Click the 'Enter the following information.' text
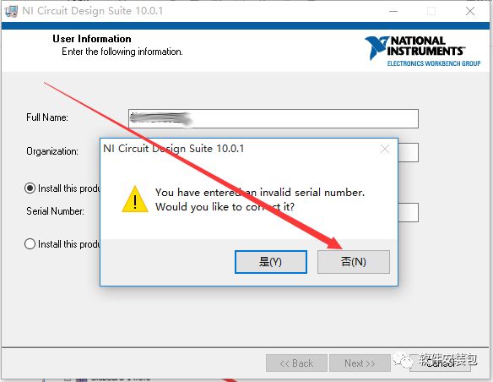493x382 pixels. [122, 52]
